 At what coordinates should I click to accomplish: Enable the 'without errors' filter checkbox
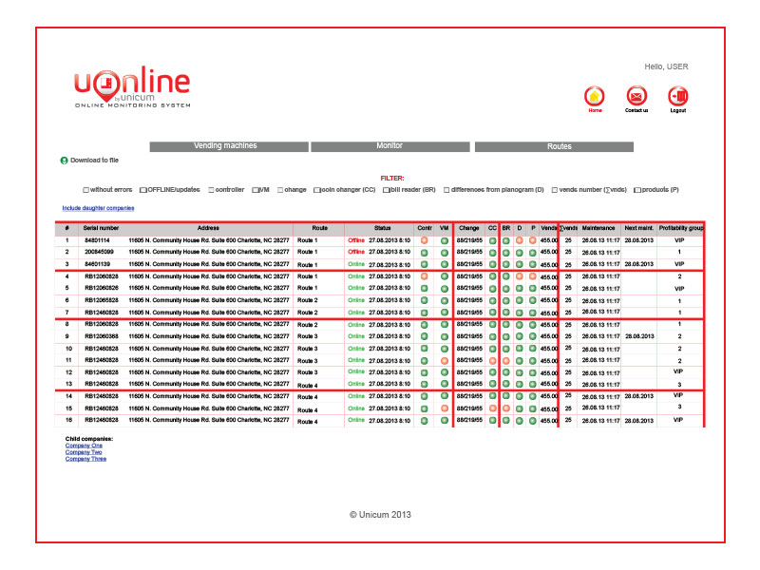(x=85, y=190)
